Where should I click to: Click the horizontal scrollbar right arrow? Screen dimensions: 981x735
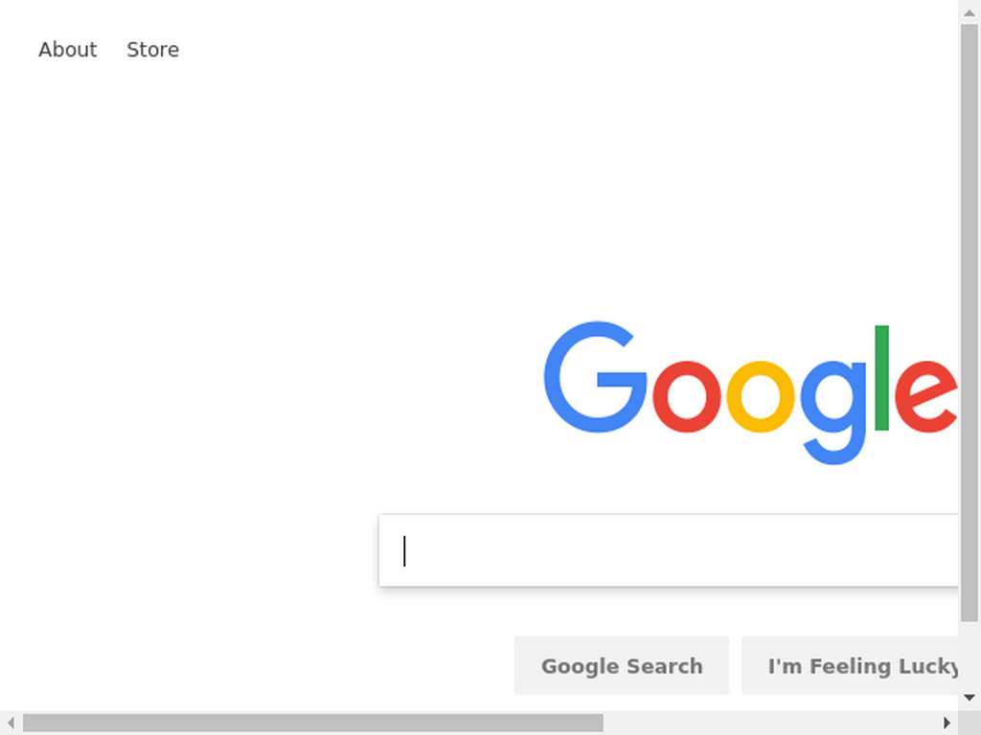click(947, 723)
